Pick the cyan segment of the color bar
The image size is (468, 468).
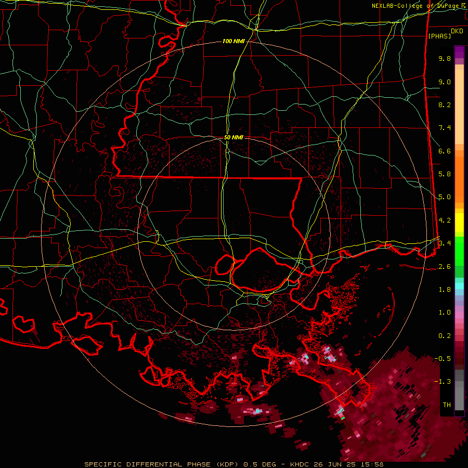(x=459, y=286)
